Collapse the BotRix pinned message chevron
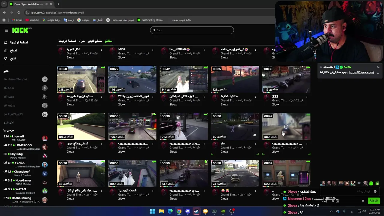Viewport: 384px width, 216px height. [x=378, y=73]
